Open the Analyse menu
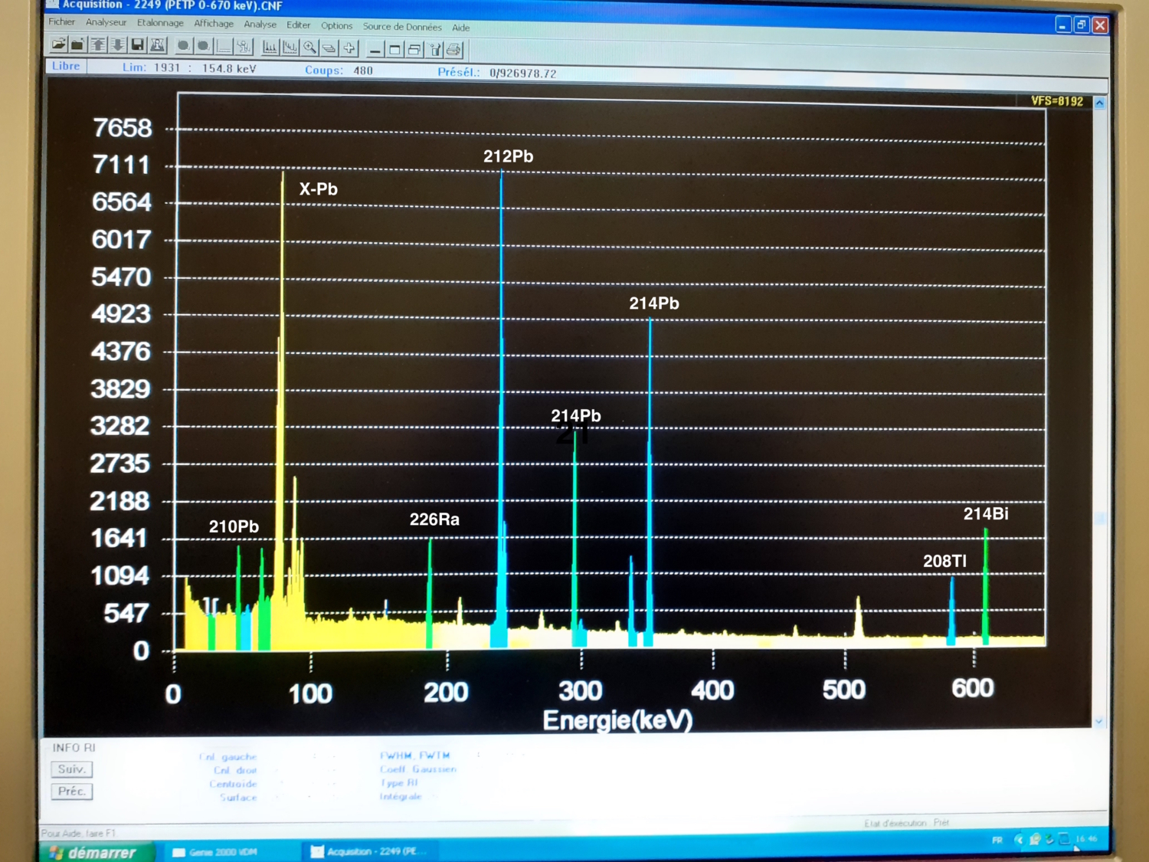 coord(260,25)
